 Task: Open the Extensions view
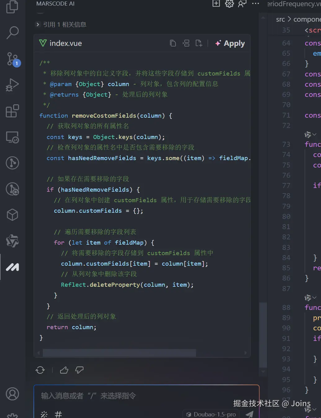point(12,111)
